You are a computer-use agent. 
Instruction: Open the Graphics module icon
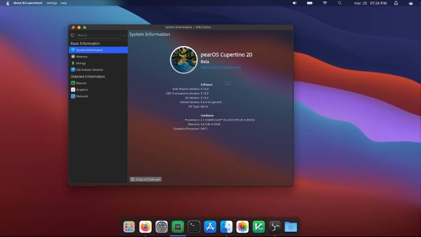[x=73, y=90]
